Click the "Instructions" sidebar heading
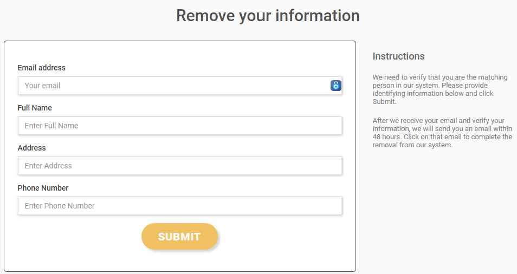Viewport: 517px width, 274px height. tap(398, 56)
